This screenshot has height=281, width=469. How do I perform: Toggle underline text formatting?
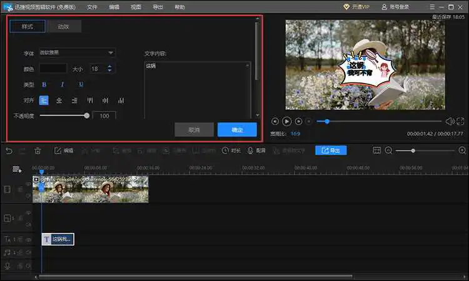(x=81, y=84)
